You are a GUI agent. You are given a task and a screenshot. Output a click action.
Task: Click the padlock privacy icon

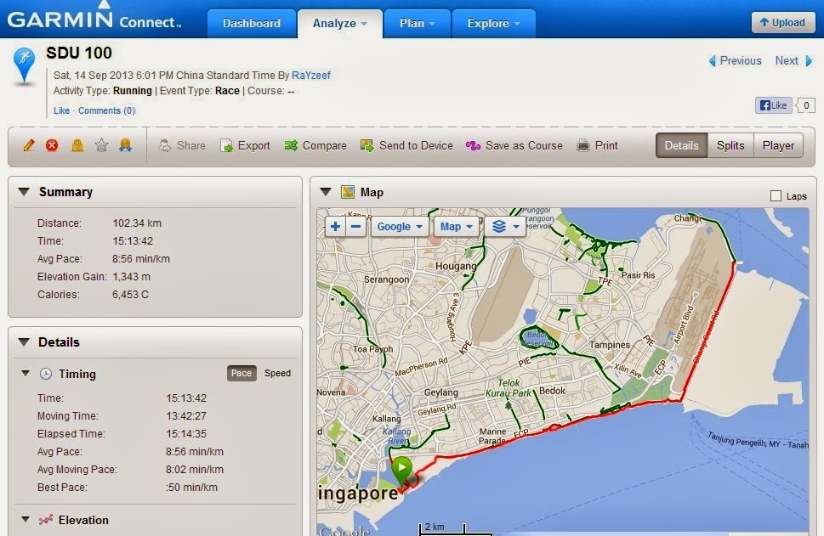(x=77, y=145)
